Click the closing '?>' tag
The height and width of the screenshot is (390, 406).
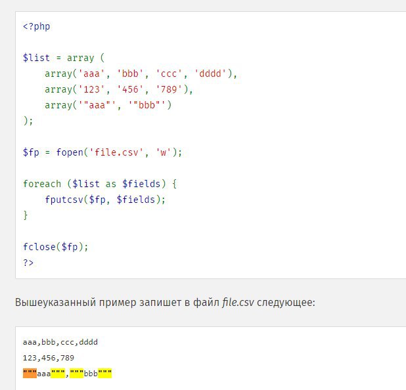[28, 263]
